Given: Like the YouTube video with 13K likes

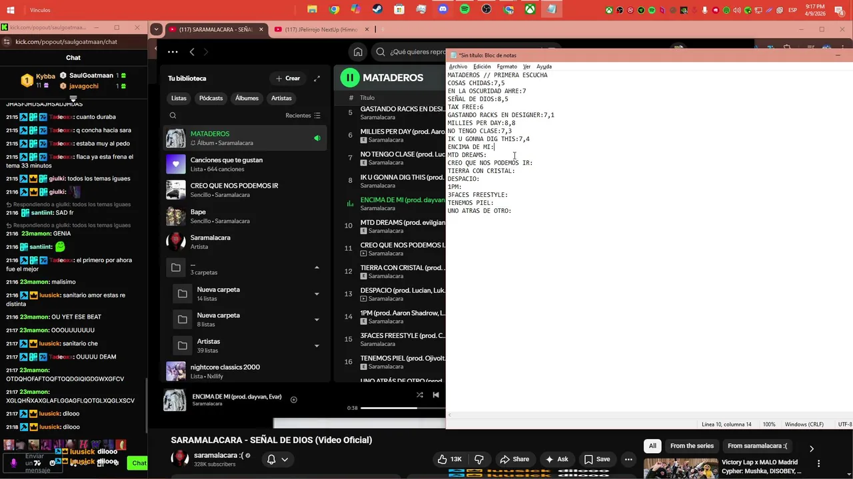Looking at the screenshot, I should [x=450, y=459].
